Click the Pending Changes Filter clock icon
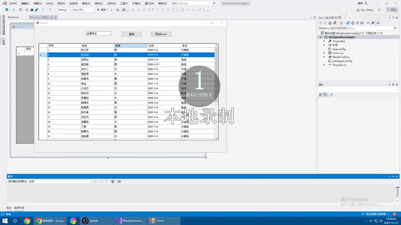Viewport: 401px width, 225px height. (x=341, y=23)
